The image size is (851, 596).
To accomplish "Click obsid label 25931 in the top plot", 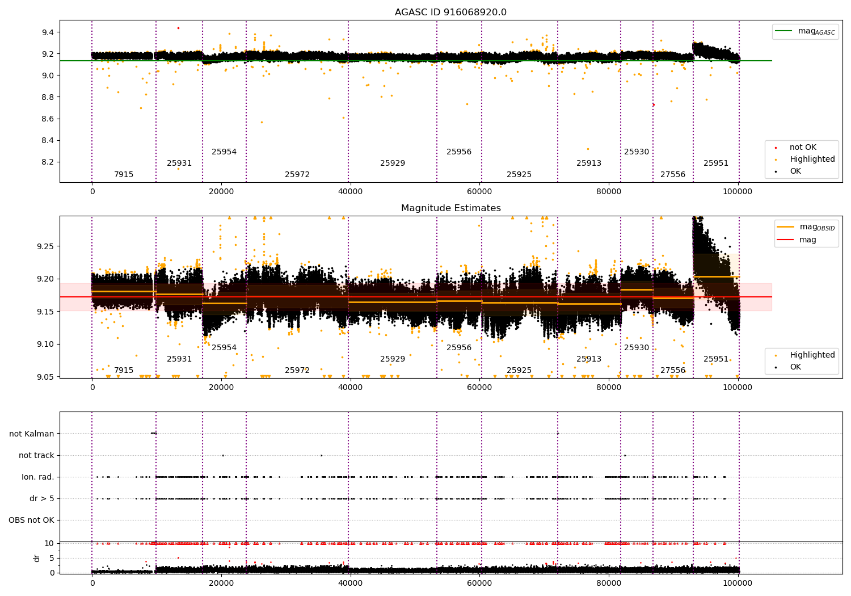I will (x=179, y=163).
